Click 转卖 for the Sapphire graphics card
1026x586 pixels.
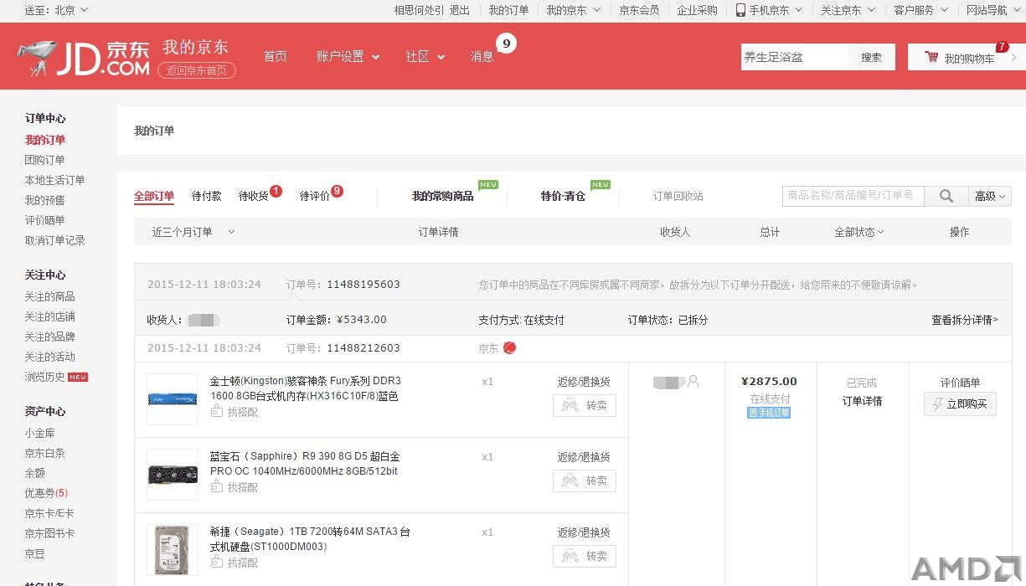pos(585,481)
